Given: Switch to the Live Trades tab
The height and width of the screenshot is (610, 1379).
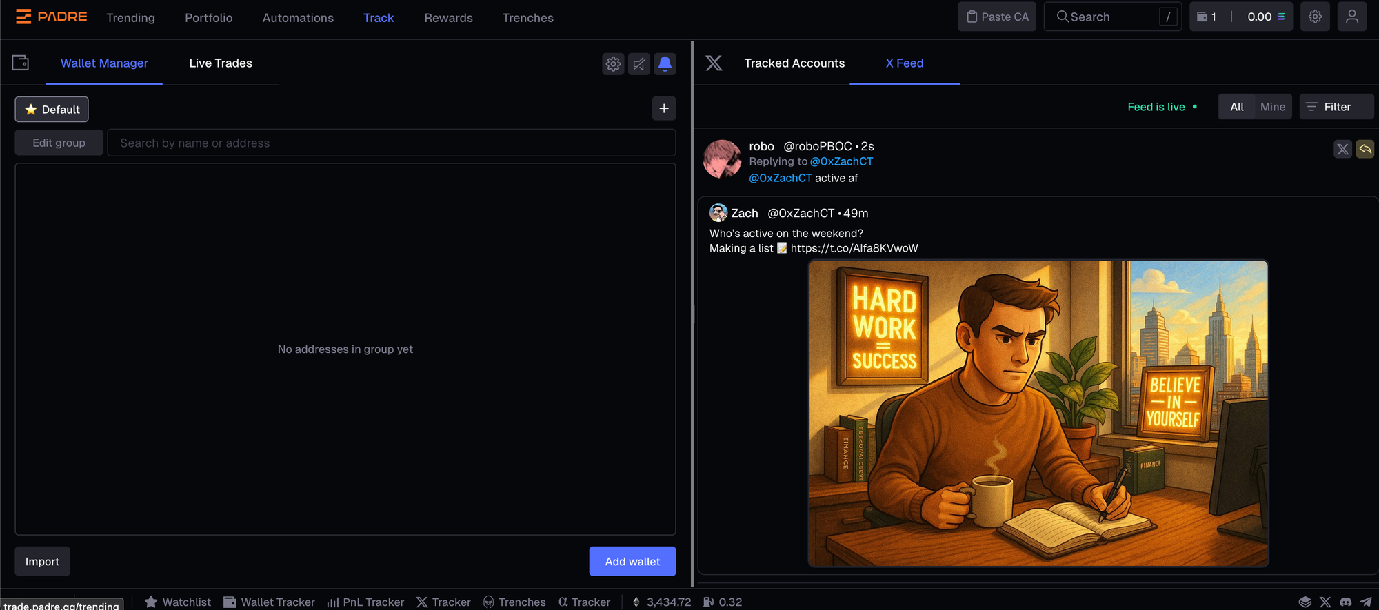Looking at the screenshot, I should (x=221, y=63).
